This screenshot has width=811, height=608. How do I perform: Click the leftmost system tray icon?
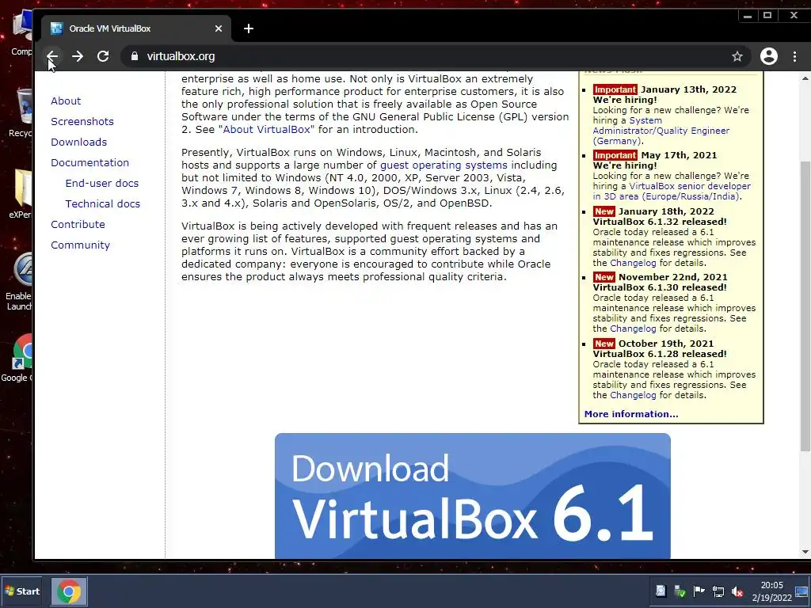click(x=661, y=591)
